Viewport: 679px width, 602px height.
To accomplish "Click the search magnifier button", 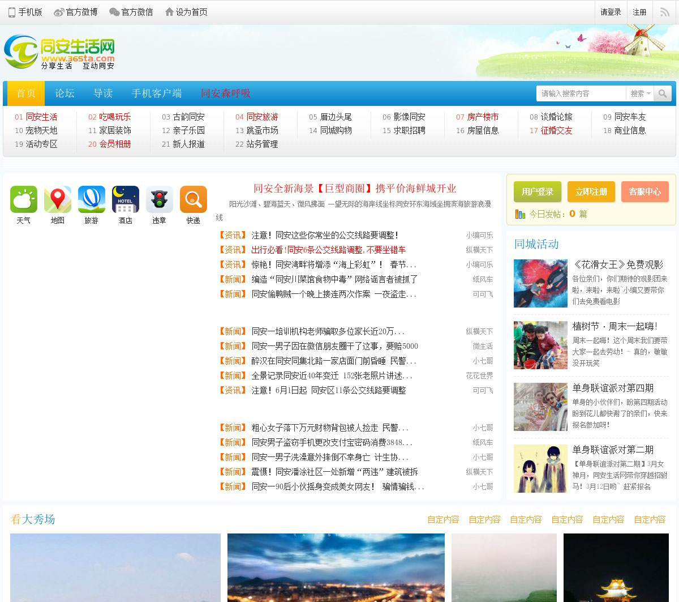I will click(x=663, y=93).
